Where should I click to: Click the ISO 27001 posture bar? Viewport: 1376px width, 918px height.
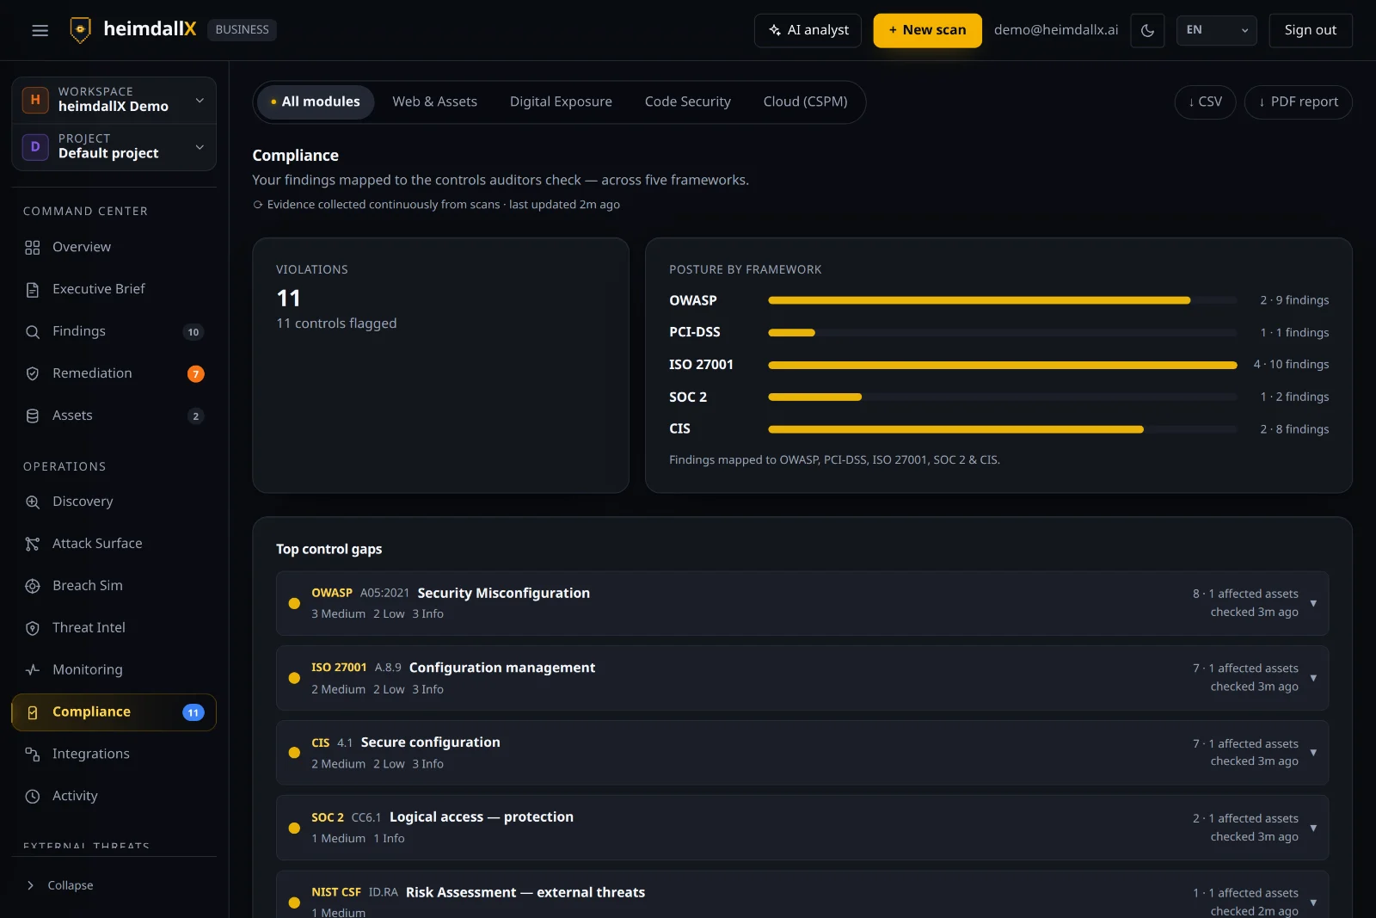pos(1002,366)
